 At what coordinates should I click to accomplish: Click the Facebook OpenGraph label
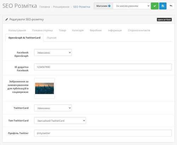click(21, 54)
